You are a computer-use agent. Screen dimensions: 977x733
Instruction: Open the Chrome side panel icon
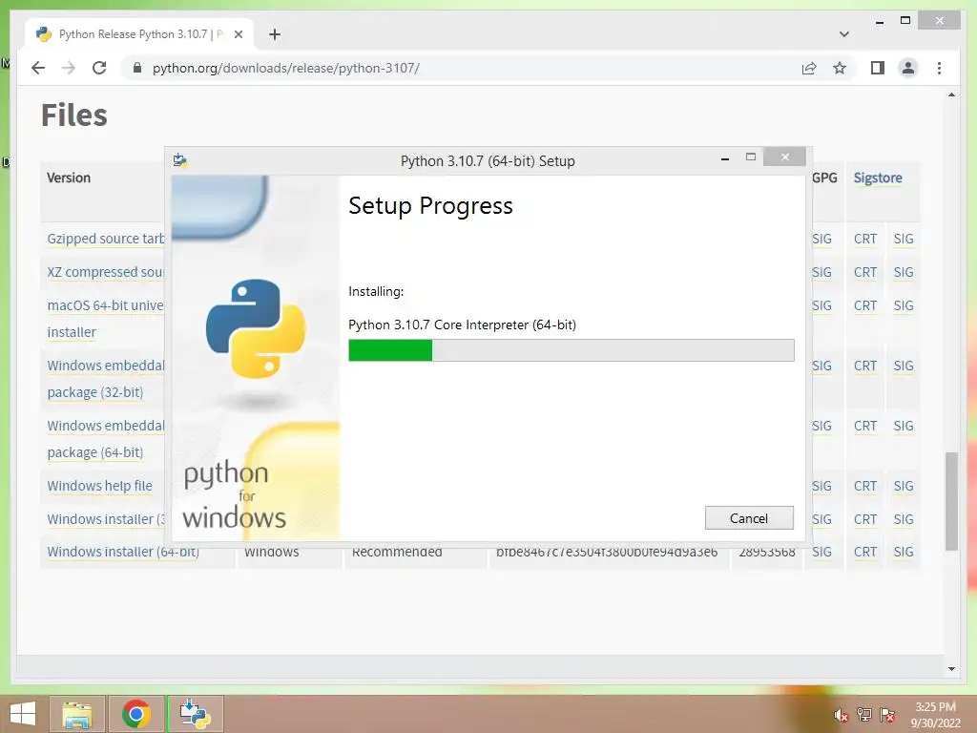[878, 68]
